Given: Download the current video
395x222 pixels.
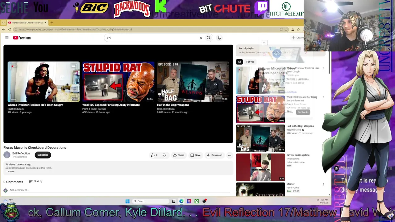Looking at the screenshot, I should (x=214, y=155).
